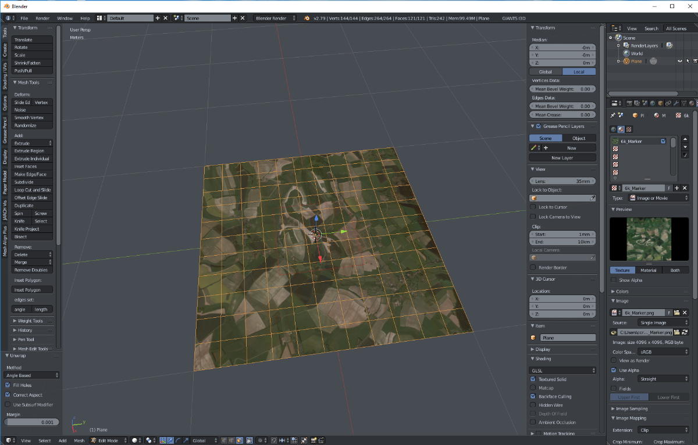
Task: Open the Blender Render engine dropdown
Action: 275,18
